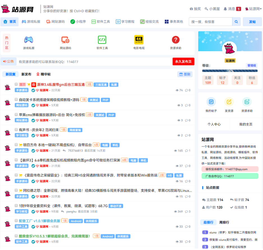Screen dimensions: 263x250
Task: Tick checkbox for 苹果cms弹幕播放器 post
Action: 16,115
